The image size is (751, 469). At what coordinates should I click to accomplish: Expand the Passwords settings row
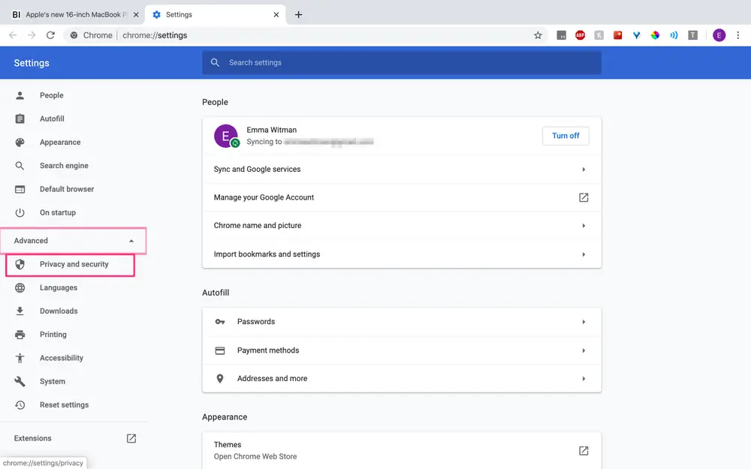[584, 322]
